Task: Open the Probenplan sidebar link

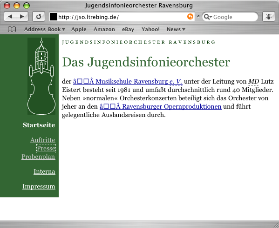Action: click(39, 156)
